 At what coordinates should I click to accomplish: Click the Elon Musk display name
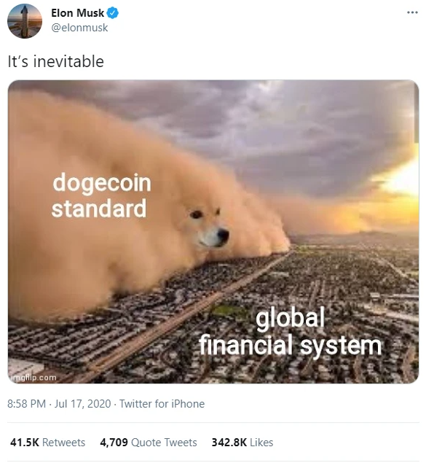77,13
